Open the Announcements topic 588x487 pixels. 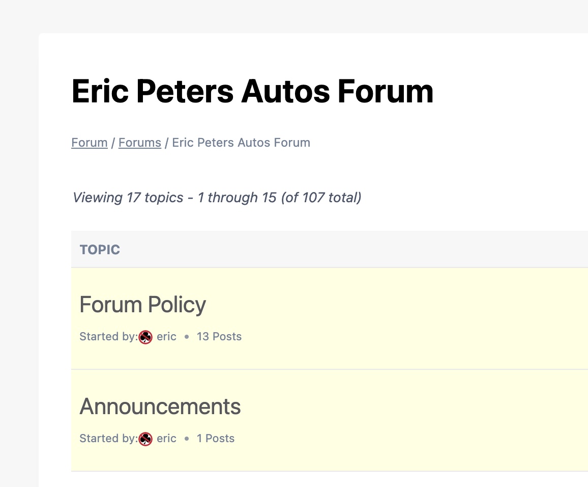(x=160, y=407)
